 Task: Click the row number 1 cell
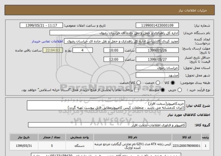pyautogui.click(x=206, y=146)
